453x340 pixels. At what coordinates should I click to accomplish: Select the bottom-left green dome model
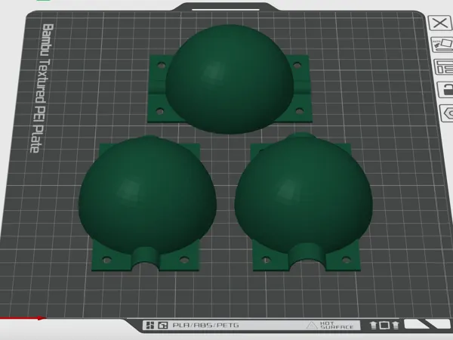146,199
